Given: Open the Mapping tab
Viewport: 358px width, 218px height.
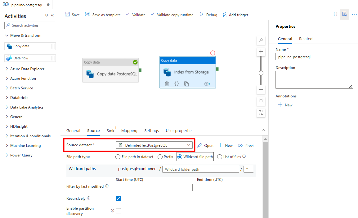Looking at the screenshot, I should [x=129, y=130].
